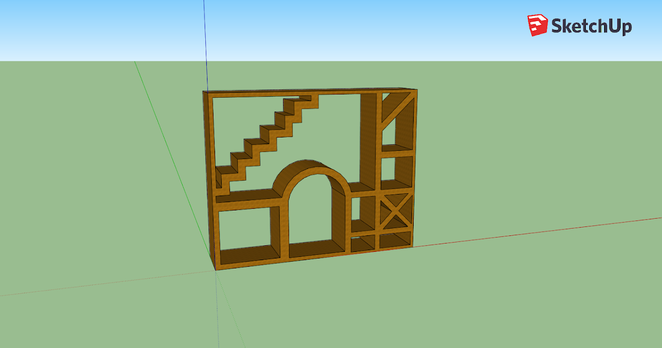This screenshot has height=348, width=662.
Task: Select the X-shaped cross brace compartment
Action: pos(395,210)
